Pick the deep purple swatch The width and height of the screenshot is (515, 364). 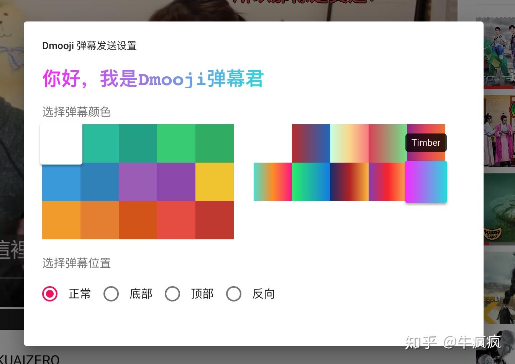pyautogui.click(x=176, y=182)
